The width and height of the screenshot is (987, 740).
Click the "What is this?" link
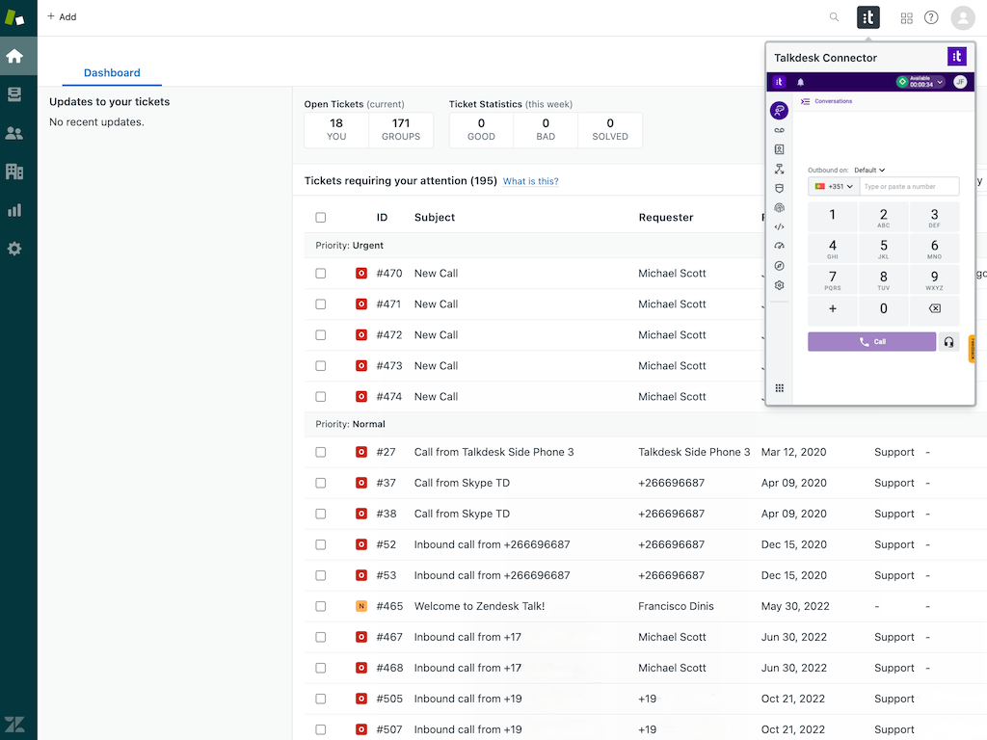tap(530, 181)
